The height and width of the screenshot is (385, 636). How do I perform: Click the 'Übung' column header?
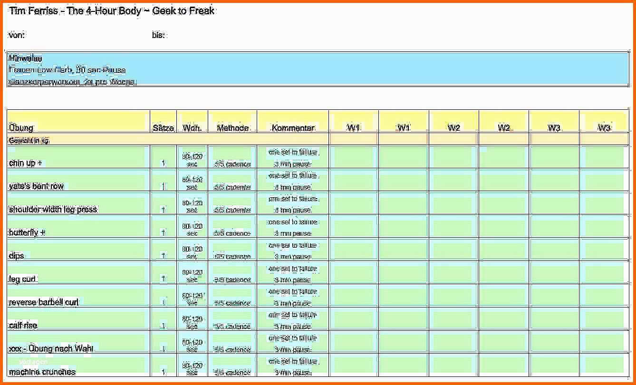click(78, 122)
